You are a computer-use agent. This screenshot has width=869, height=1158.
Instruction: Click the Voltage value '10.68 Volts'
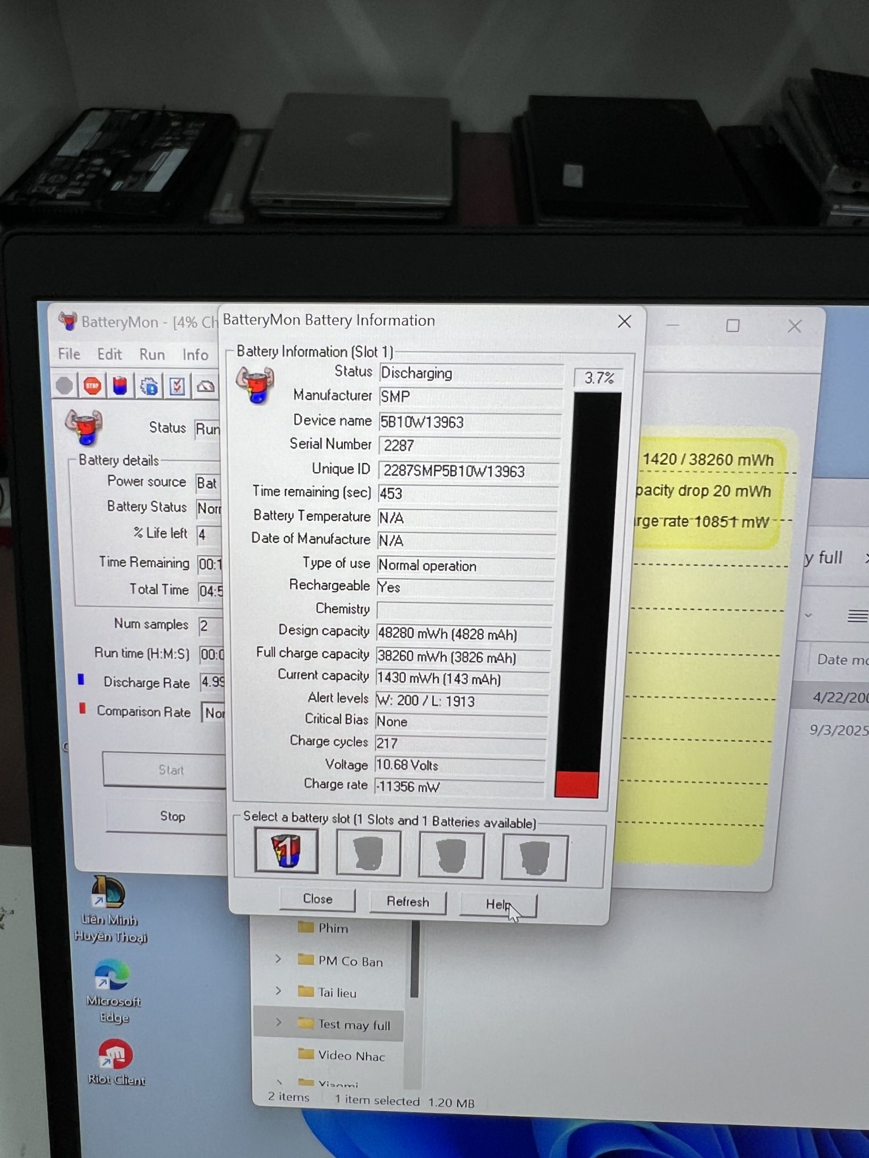click(460, 765)
